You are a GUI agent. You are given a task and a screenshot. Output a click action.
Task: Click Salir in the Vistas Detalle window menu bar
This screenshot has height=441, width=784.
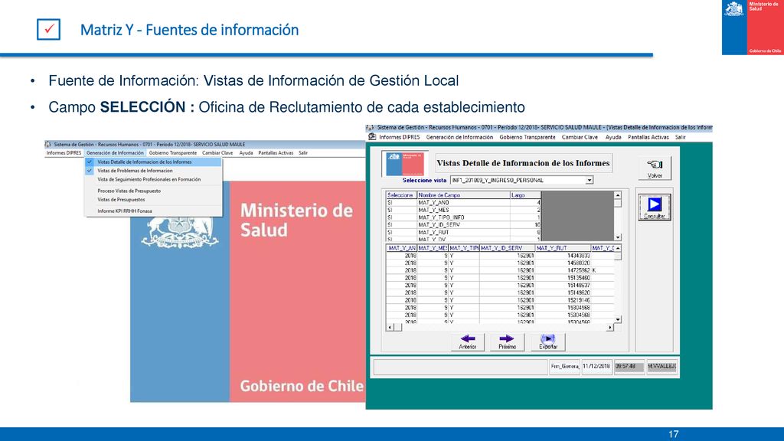click(681, 137)
